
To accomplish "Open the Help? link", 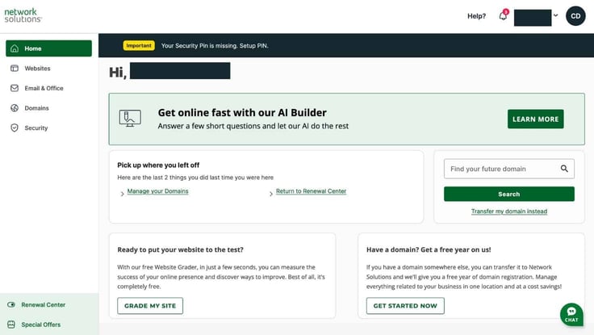I will pyautogui.click(x=476, y=16).
